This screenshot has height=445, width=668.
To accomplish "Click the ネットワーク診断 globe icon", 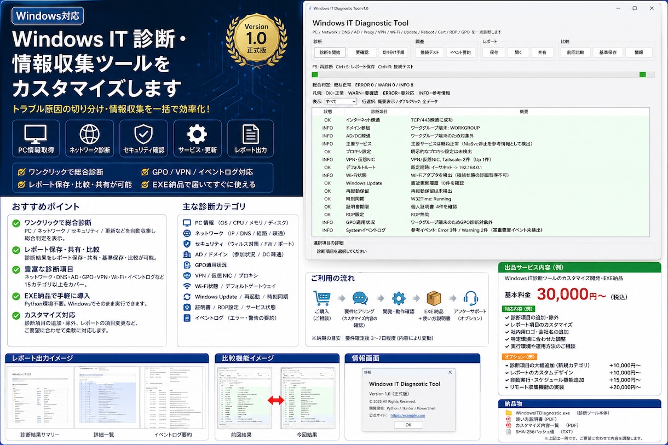I will 89,134.
